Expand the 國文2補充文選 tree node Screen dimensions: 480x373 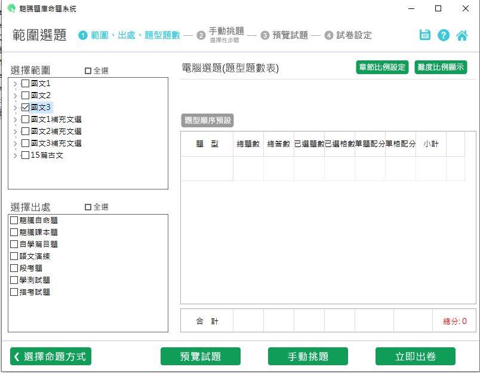pyautogui.click(x=15, y=132)
